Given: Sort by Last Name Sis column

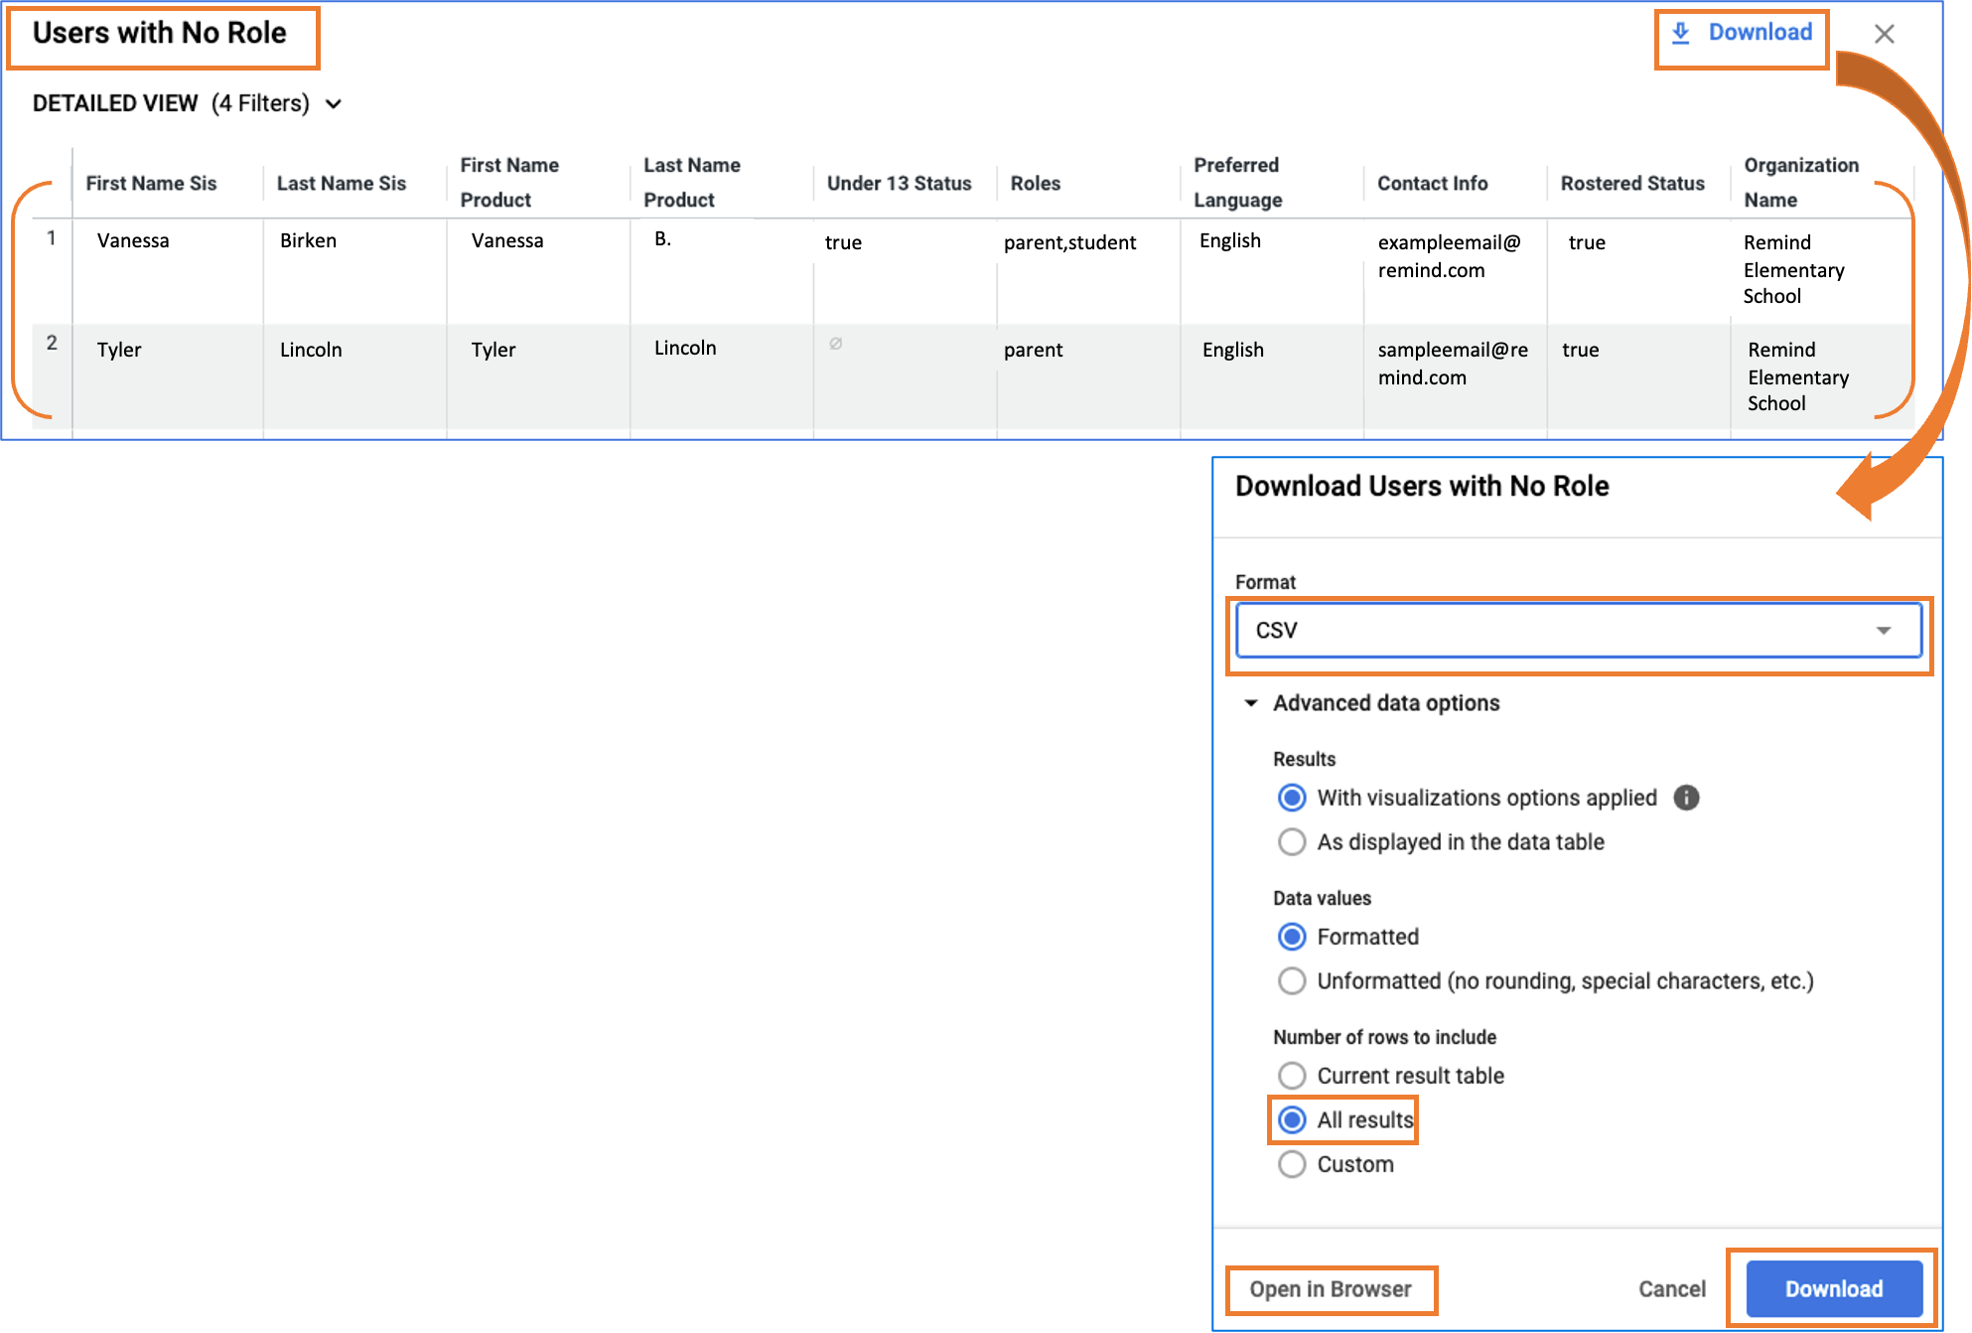Looking at the screenshot, I should 342,183.
